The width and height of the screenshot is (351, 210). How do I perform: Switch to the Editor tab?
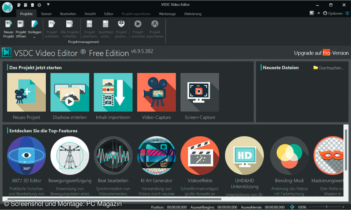tap(109, 14)
